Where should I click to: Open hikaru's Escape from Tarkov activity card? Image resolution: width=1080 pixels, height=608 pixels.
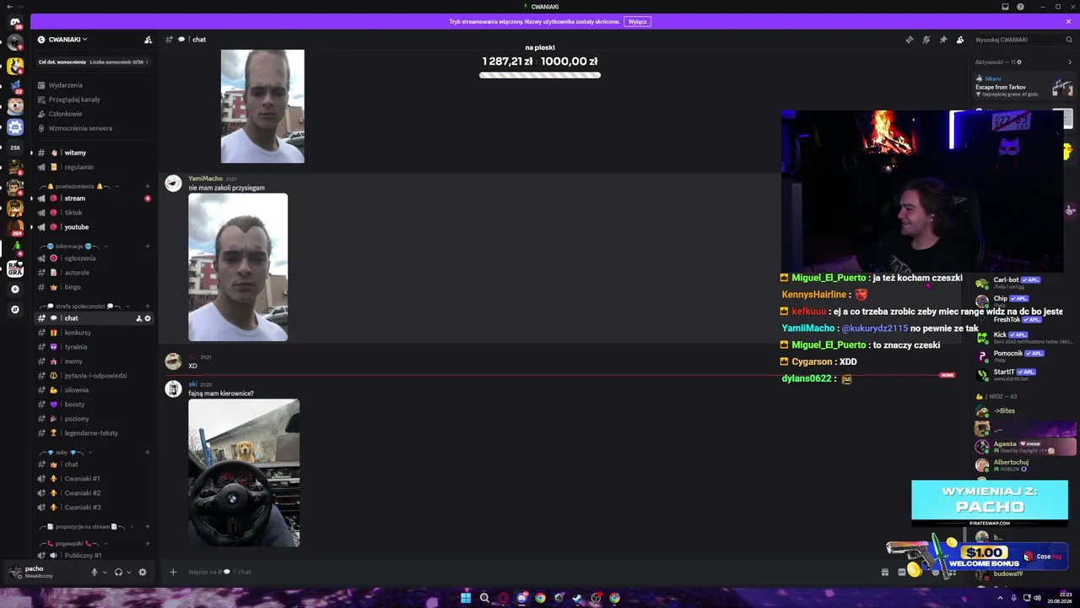coord(1023,86)
